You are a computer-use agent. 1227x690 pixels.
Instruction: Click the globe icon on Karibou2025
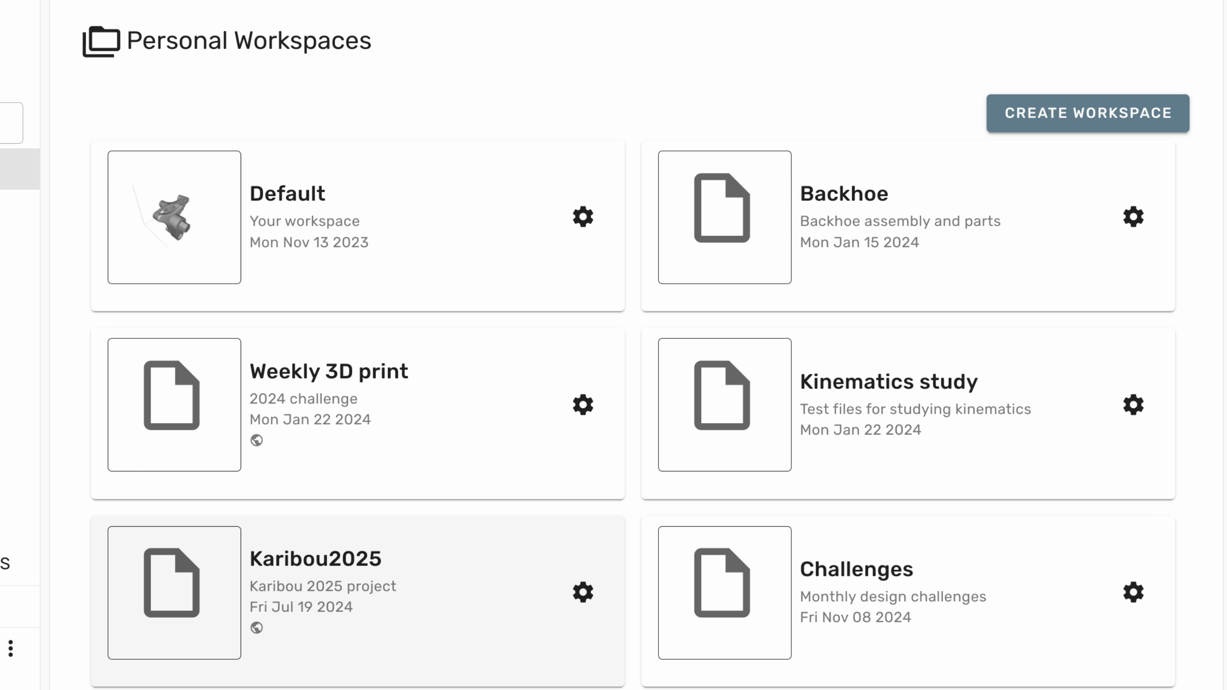point(257,628)
